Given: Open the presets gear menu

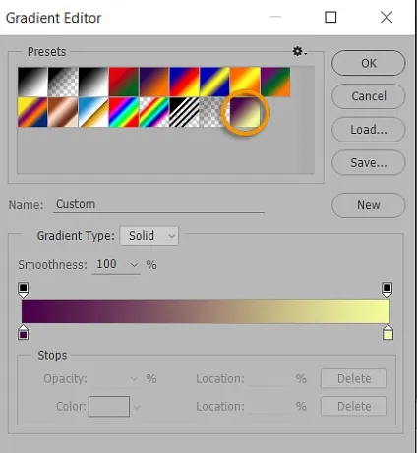Looking at the screenshot, I should [299, 52].
